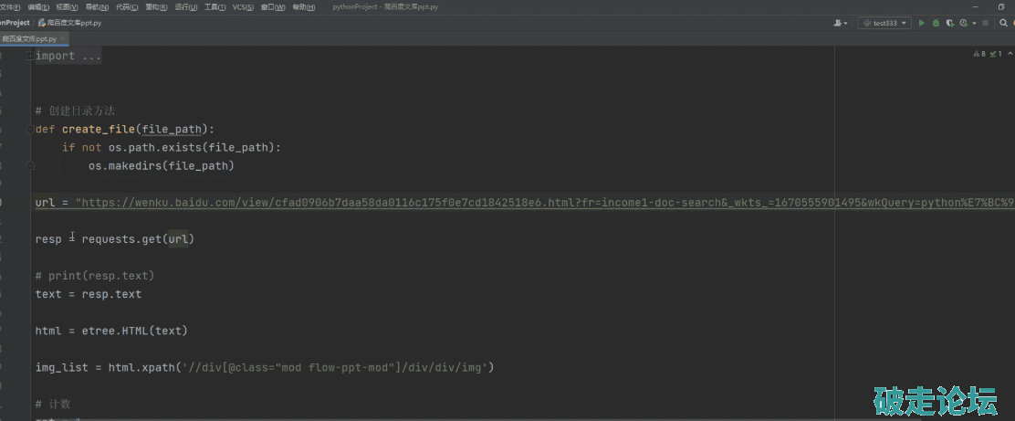Run with coverage using the shield icon

point(950,23)
